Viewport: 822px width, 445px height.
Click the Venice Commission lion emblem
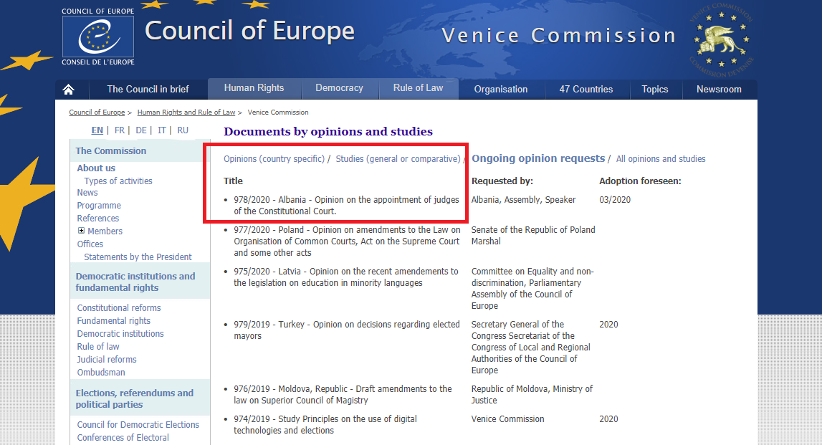[x=722, y=40]
